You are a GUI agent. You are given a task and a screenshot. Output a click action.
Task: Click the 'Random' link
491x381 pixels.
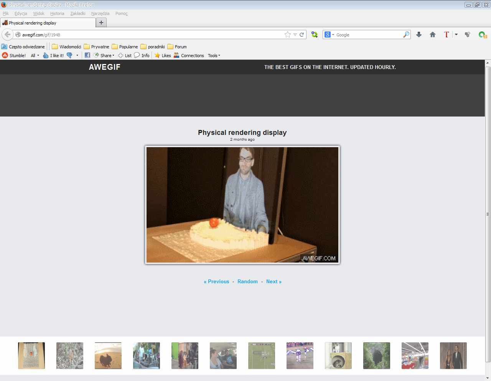(x=247, y=281)
